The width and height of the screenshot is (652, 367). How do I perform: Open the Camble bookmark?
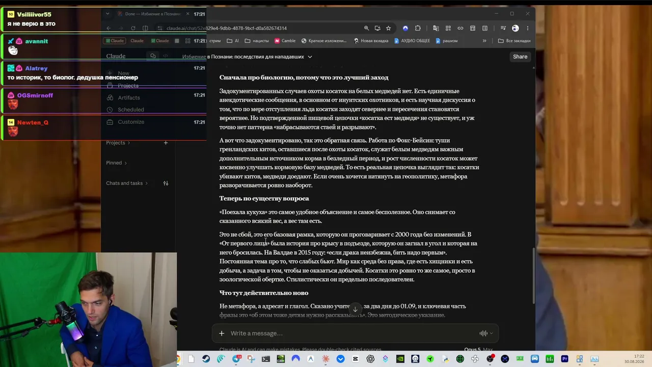pos(285,41)
